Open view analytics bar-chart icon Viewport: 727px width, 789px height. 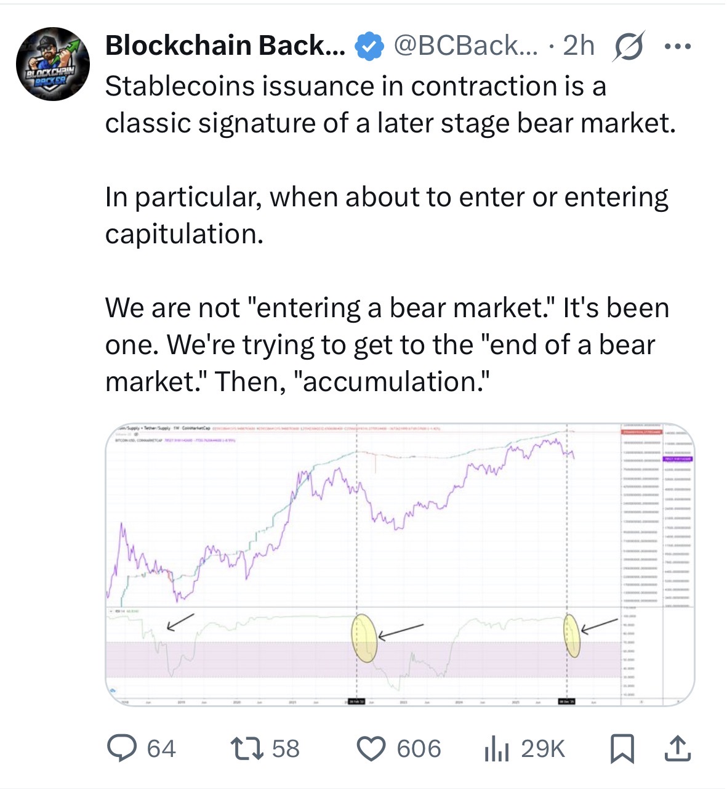[496, 748]
